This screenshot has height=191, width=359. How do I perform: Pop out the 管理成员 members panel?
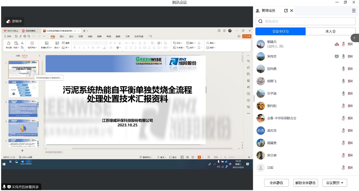pyautogui.click(x=286, y=10)
